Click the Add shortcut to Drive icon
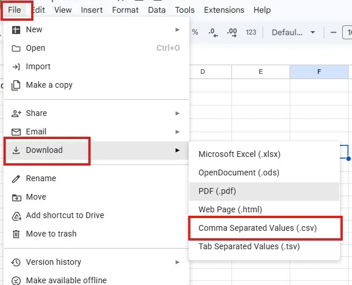Viewport: 352px width, 285px height. (16, 216)
